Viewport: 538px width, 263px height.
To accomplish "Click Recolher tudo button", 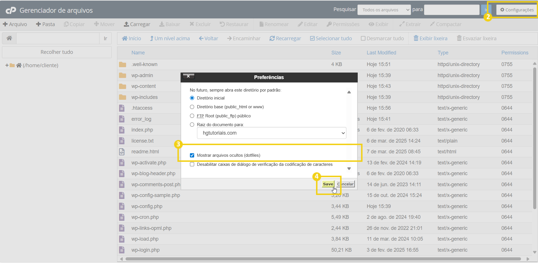I will [57, 52].
